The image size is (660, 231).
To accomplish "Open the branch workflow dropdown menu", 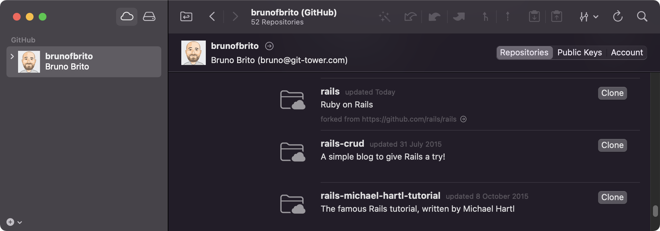I will tap(589, 17).
